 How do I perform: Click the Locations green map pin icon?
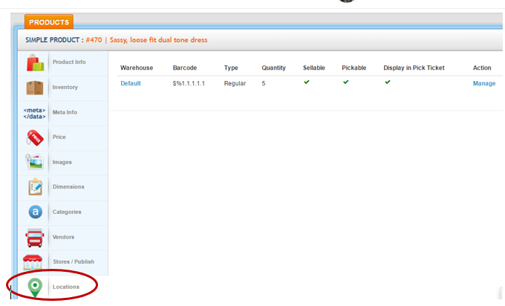[x=34, y=287]
